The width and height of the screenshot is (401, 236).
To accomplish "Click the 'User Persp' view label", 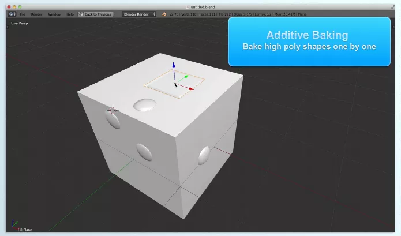I will (x=19, y=23).
